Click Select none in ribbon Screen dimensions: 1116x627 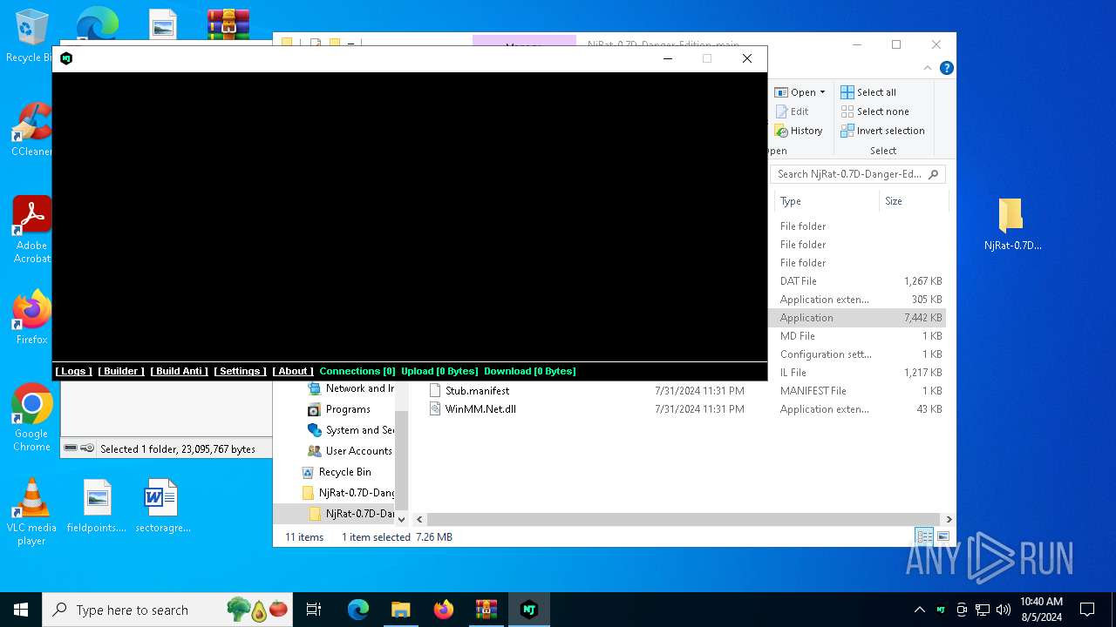874,111
